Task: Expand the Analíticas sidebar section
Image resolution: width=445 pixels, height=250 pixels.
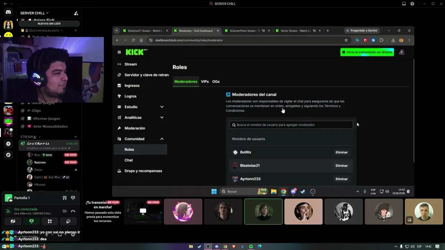Action: [162, 118]
